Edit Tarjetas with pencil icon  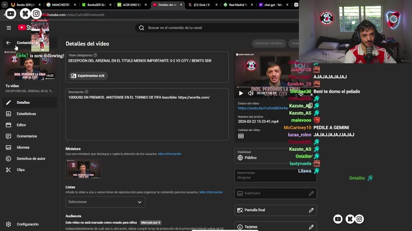coord(311,227)
